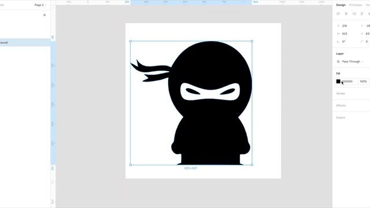Screen dimensions: 370x208
Task: Edit the fill hex value 000000
Action: point(347,81)
